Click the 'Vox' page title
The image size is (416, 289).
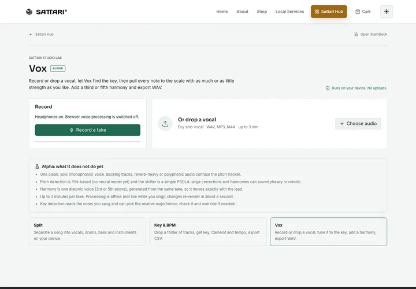point(38,68)
